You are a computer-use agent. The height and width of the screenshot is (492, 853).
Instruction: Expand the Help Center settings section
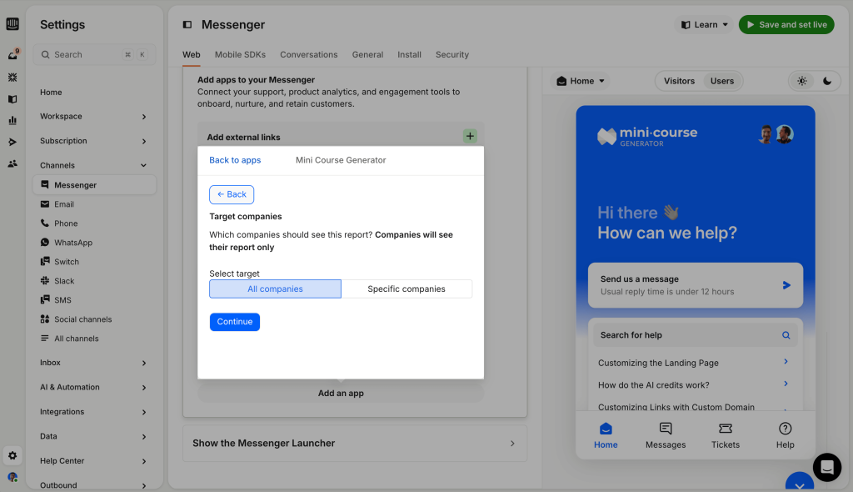point(93,461)
